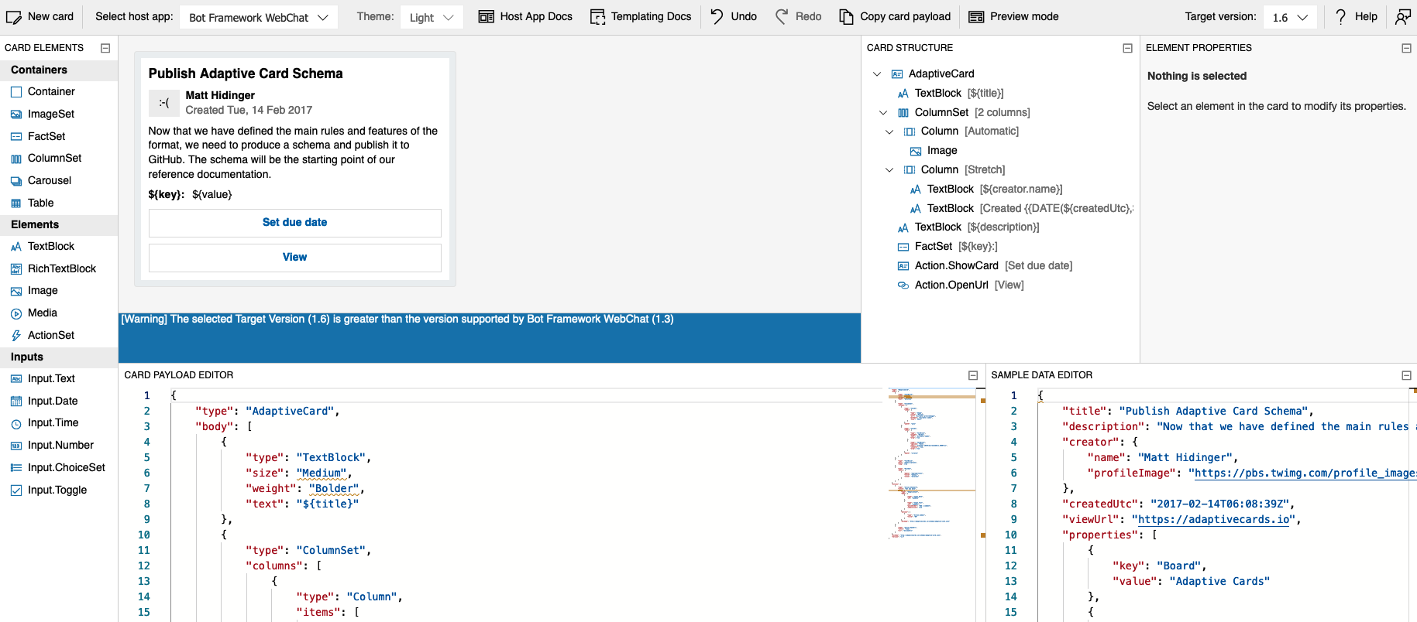Collapse the Card Elements panel
Image resolution: width=1417 pixels, height=622 pixels.
click(105, 48)
